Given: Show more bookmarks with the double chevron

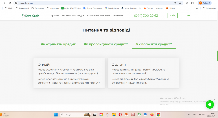Looking at the screenshot, I should [197, 8].
